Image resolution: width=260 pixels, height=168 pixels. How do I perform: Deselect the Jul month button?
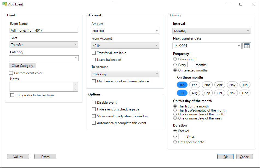(182, 93)
